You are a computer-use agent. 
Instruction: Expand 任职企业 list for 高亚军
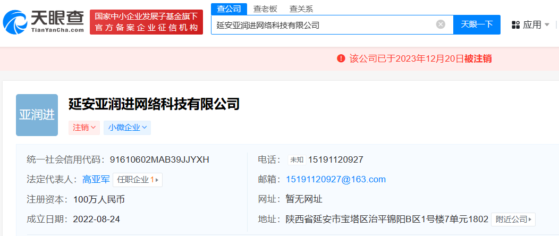(138, 180)
